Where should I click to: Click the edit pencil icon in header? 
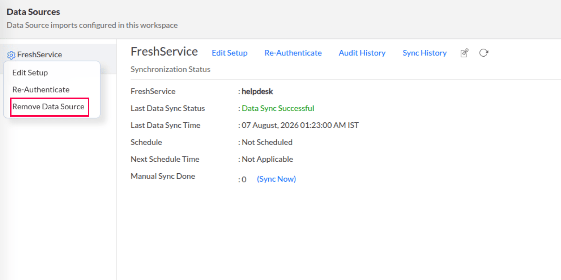tap(464, 53)
